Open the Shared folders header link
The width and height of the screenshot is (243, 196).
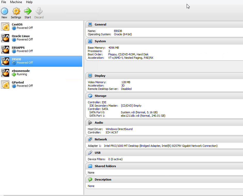105,166
